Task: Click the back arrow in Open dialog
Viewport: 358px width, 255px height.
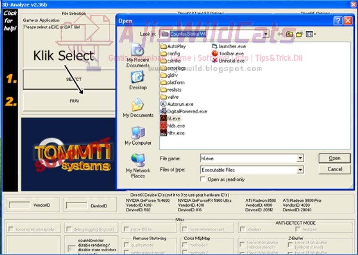Action: [280, 34]
